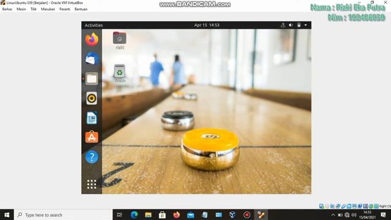
Task: Open the Tilik menu in VirtualBox
Action: (34, 9)
